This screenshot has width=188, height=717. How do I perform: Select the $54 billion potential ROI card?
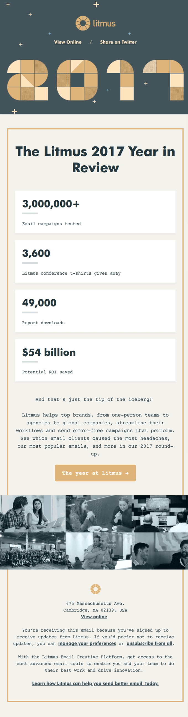95,360
